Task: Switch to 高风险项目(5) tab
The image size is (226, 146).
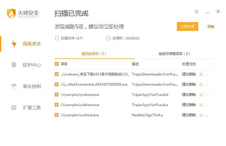Action: [x=94, y=54]
